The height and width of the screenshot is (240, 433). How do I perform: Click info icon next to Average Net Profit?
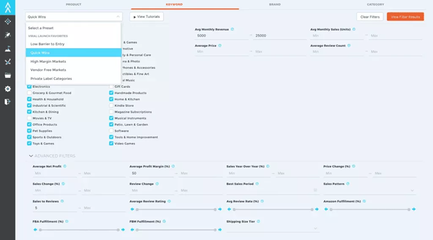65,166
